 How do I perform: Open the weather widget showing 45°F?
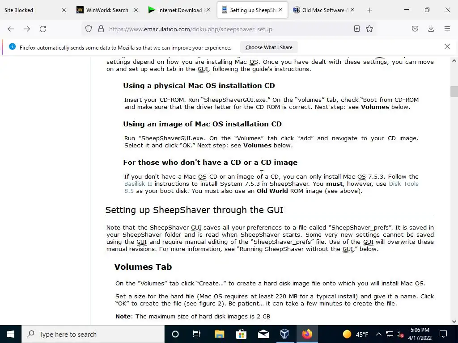(356, 334)
